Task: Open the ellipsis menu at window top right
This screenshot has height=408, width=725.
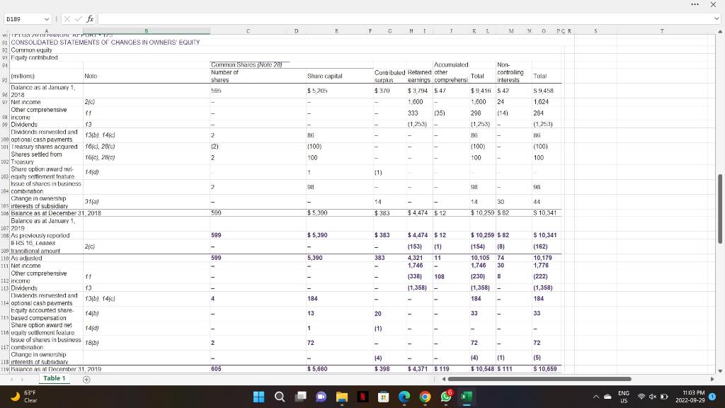Action: (x=694, y=5)
